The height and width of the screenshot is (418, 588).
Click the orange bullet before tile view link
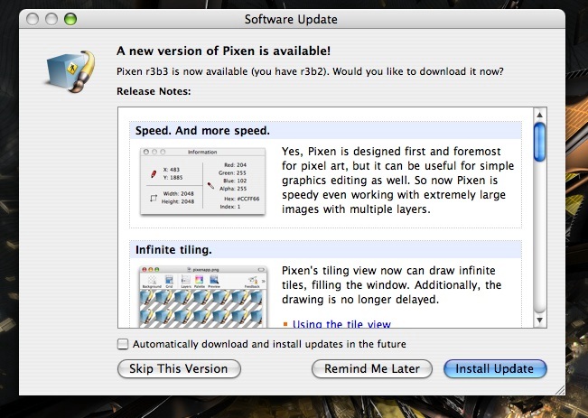point(285,324)
